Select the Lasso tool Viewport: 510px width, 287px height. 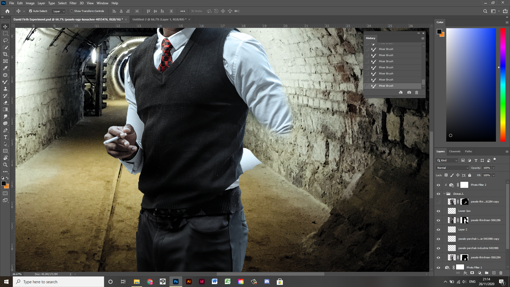pos(5,40)
